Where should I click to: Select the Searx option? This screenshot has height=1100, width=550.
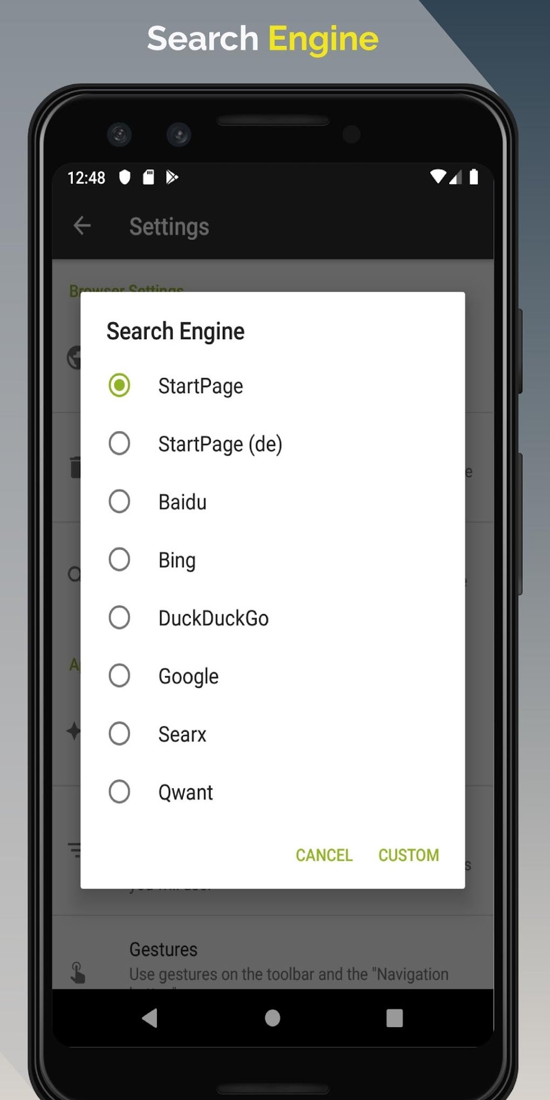coord(119,734)
